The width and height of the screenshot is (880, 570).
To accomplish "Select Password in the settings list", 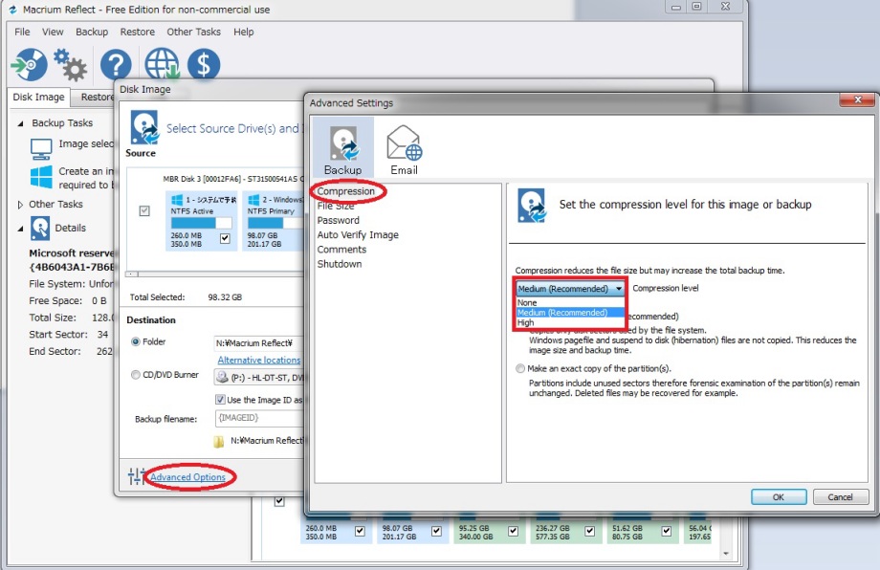I will pyautogui.click(x=338, y=220).
